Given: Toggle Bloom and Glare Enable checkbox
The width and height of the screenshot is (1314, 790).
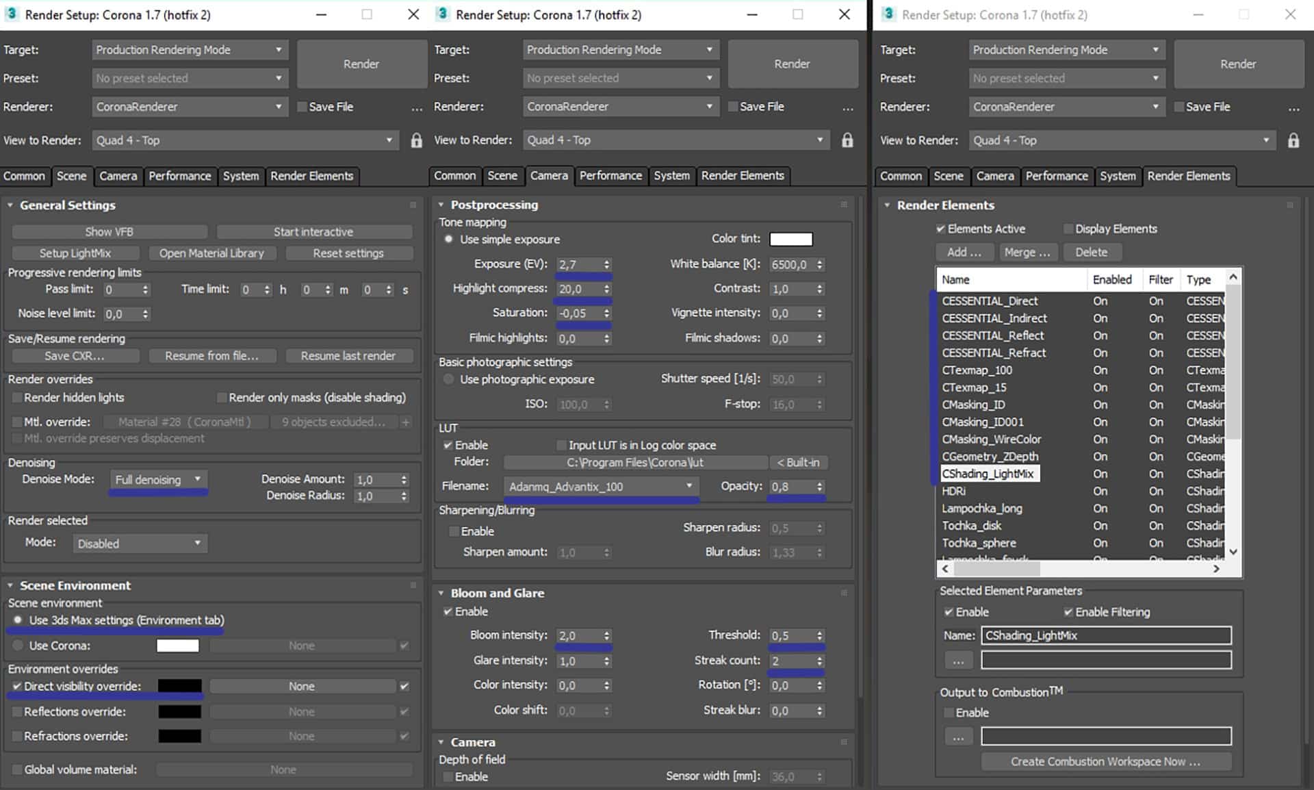Looking at the screenshot, I should (x=448, y=611).
